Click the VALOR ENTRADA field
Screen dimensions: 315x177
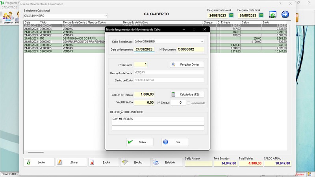[x=144, y=94]
